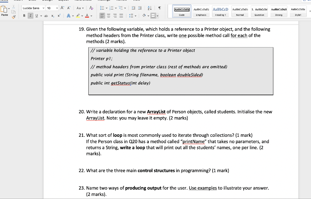Viewport: 311px width, 199px height.
Task: Click the Text Effects icon
Action: click(x=69, y=15)
